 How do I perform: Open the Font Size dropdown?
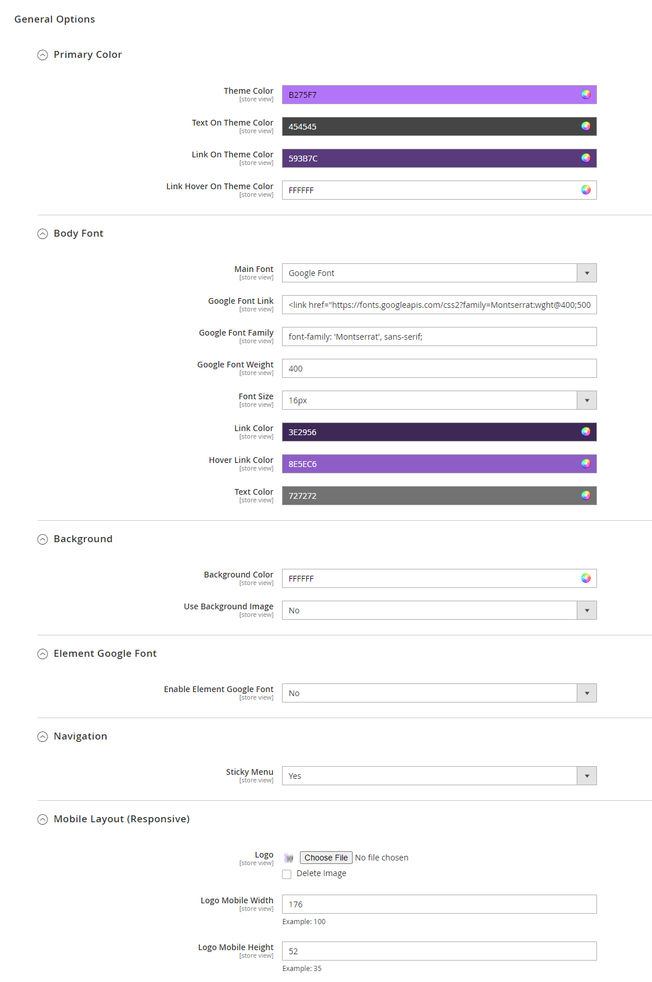[x=439, y=400]
